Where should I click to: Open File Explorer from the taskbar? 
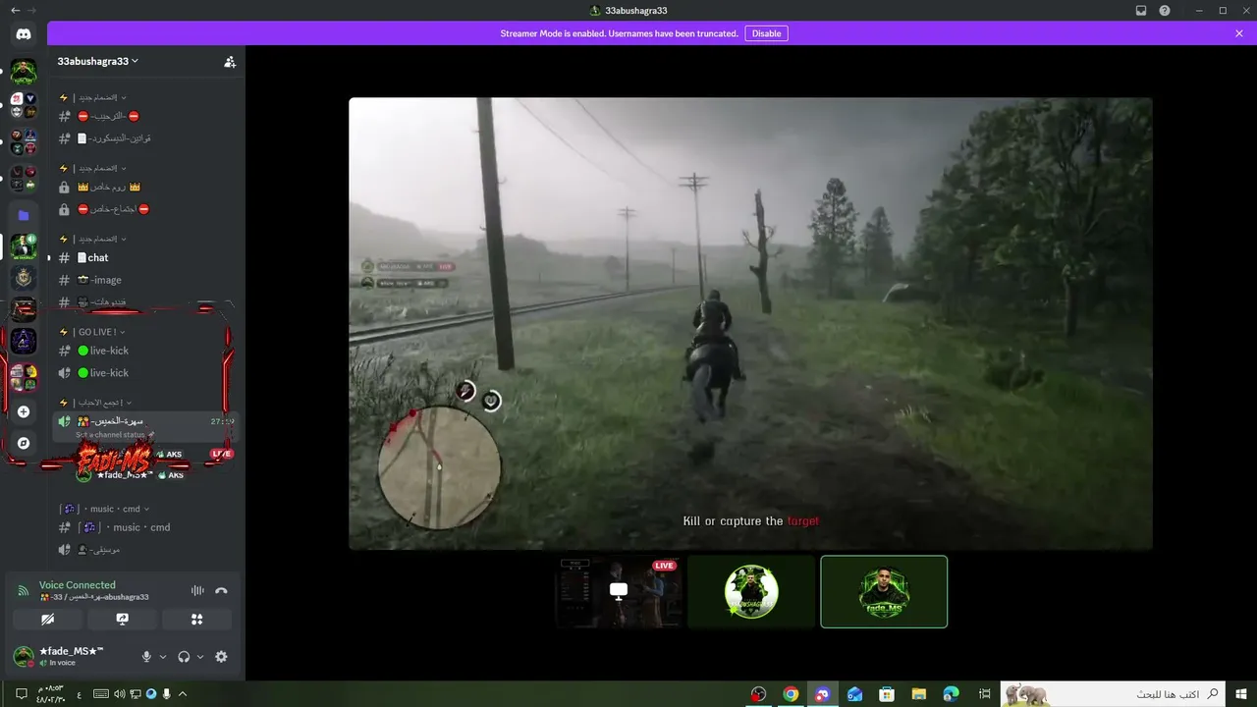[x=918, y=694]
